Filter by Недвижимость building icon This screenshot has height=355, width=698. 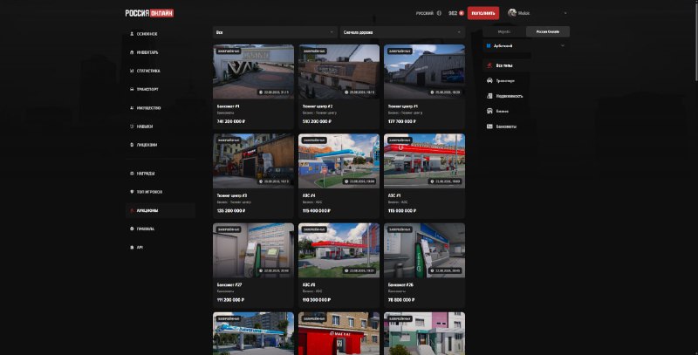coord(489,96)
